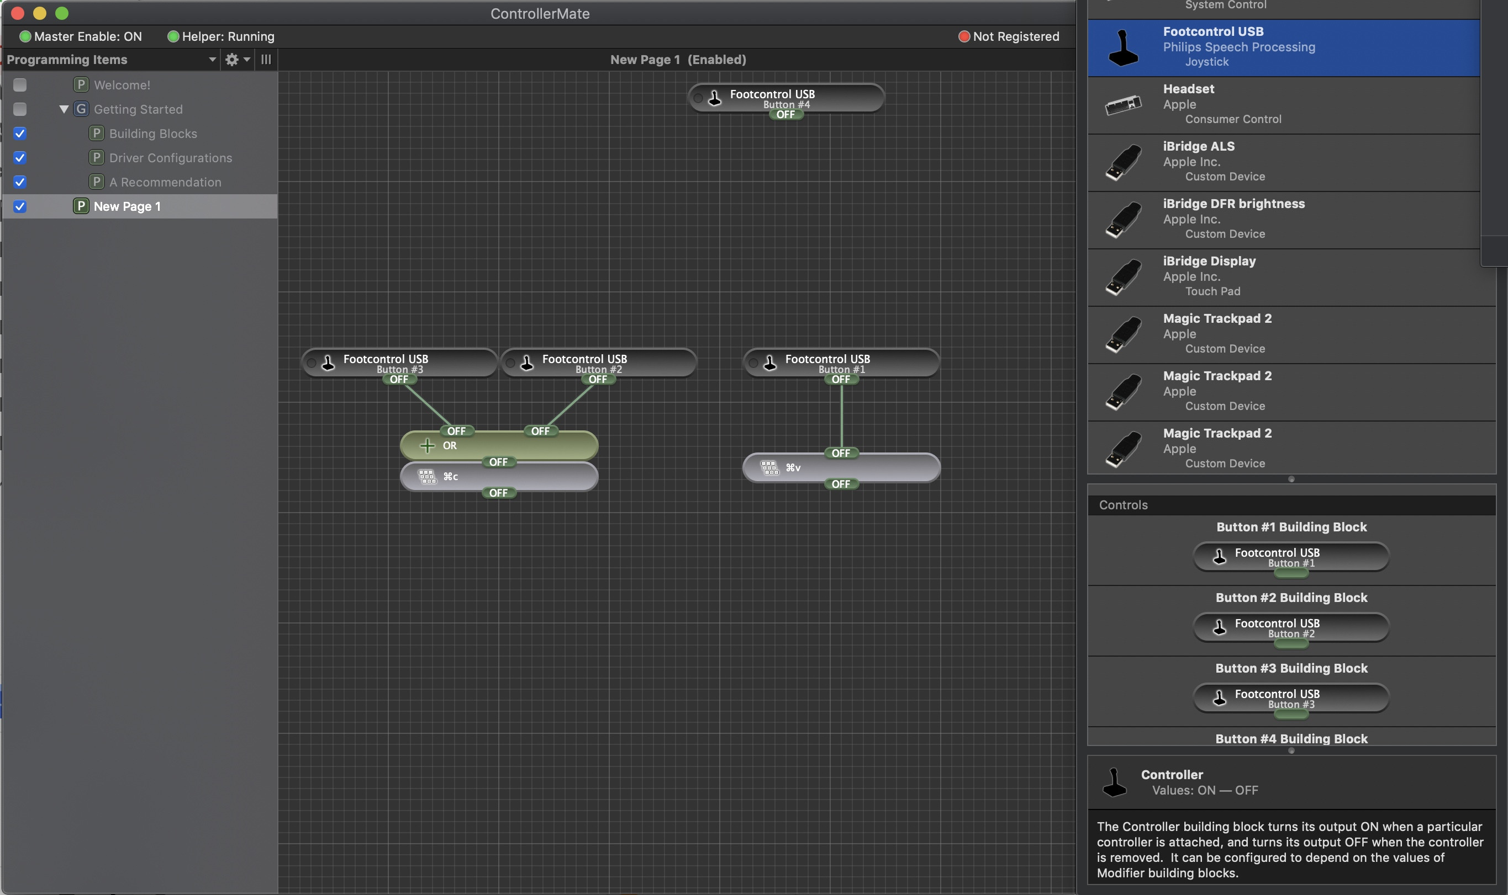Click the keyboard icon for Headset device
This screenshot has width=1508, height=895.
coord(1123,105)
